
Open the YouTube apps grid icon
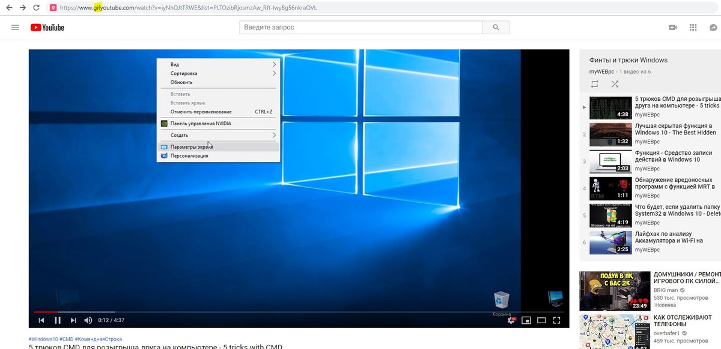tap(693, 28)
